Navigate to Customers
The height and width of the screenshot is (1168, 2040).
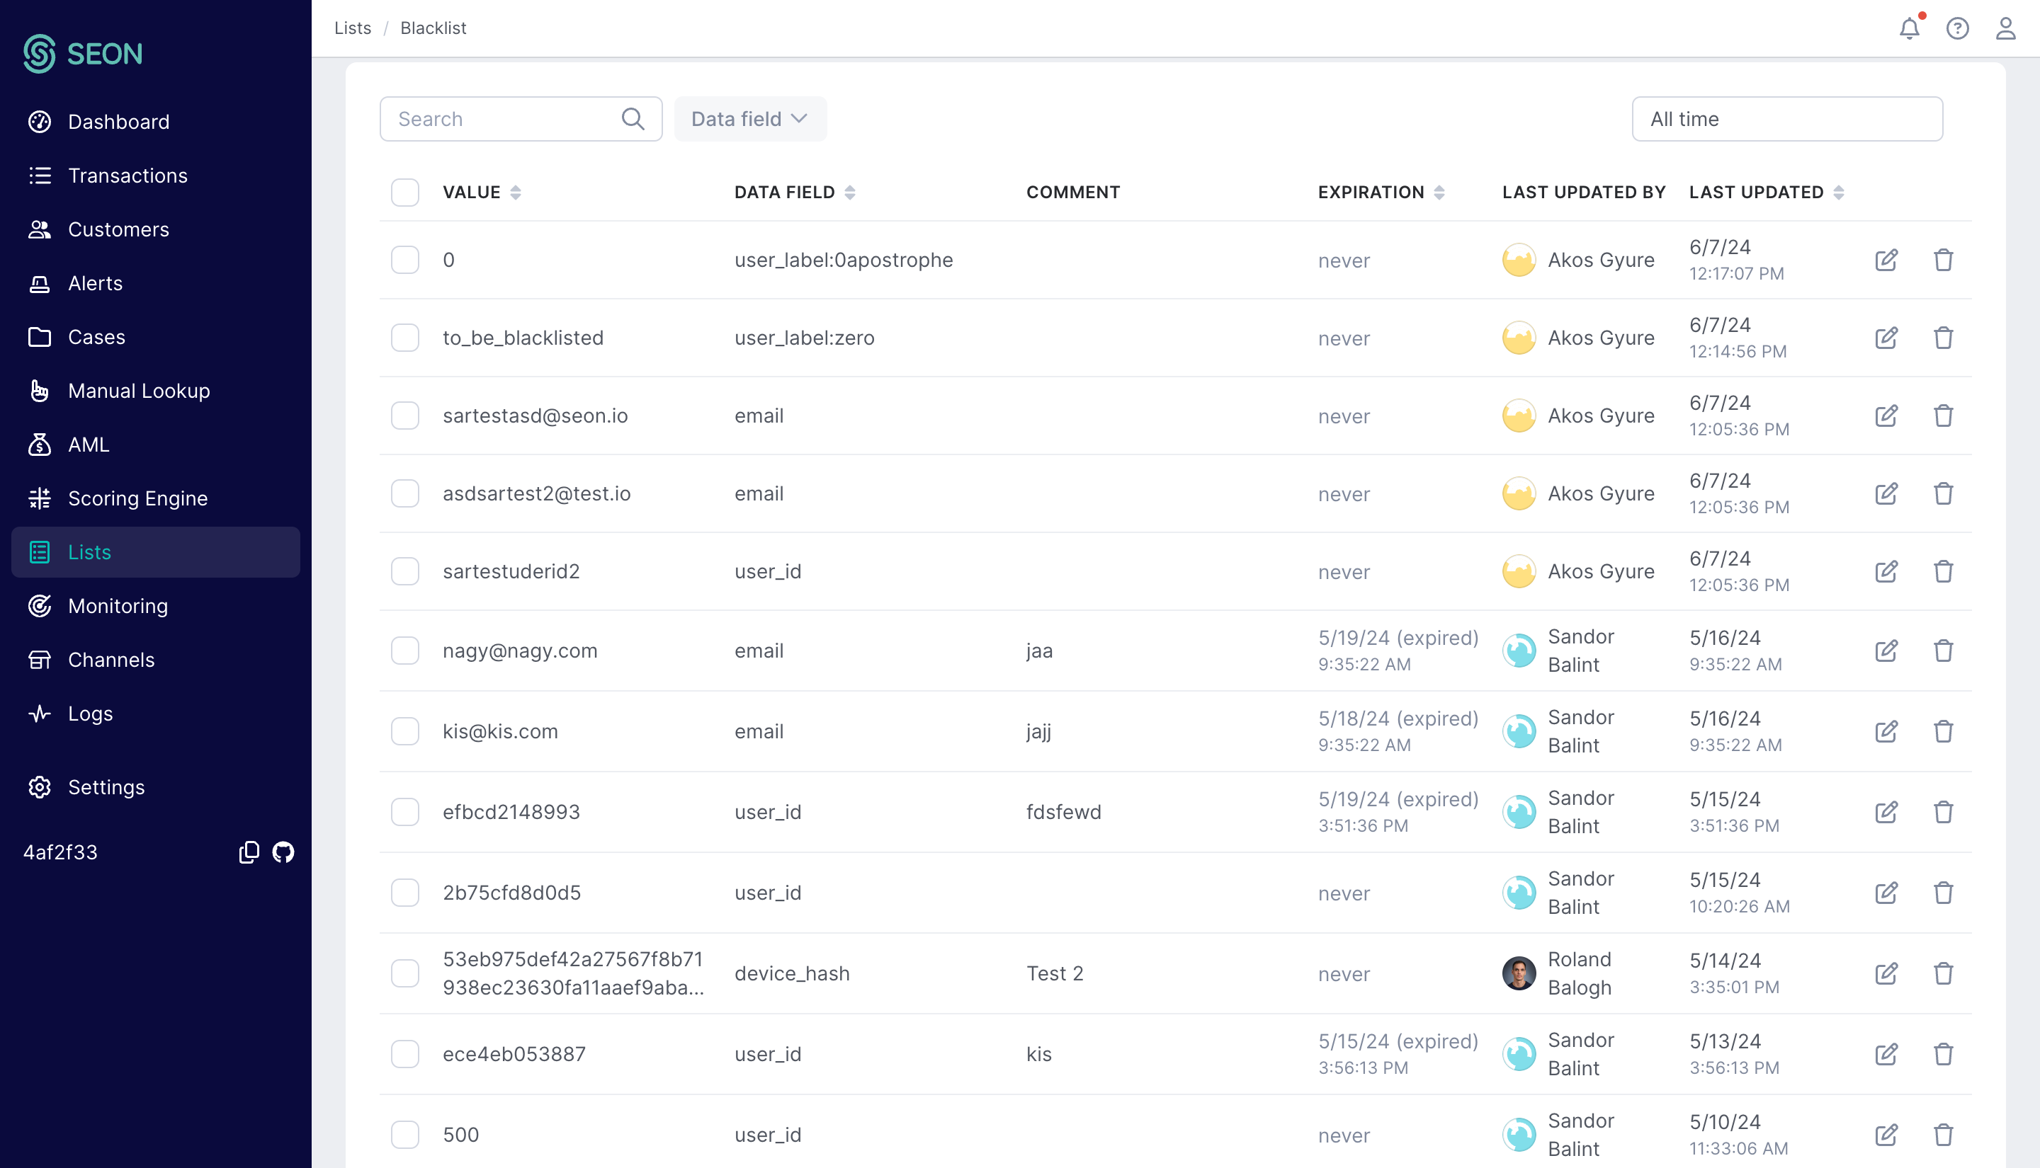(x=156, y=229)
